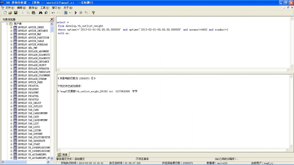Viewport: 294px width, 165px height.
Task: Click the Cut scissors icon
Action: (23, 13)
